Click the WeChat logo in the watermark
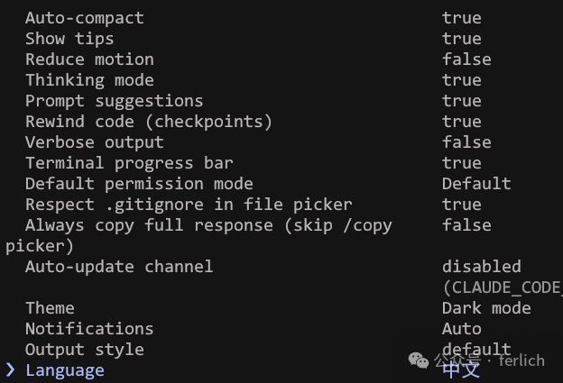 pos(420,360)
